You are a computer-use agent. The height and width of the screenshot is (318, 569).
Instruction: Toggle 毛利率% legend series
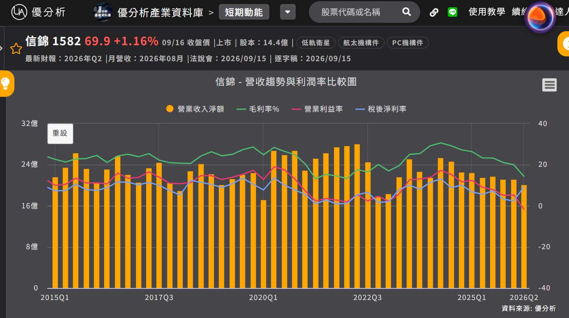[258, 109]
